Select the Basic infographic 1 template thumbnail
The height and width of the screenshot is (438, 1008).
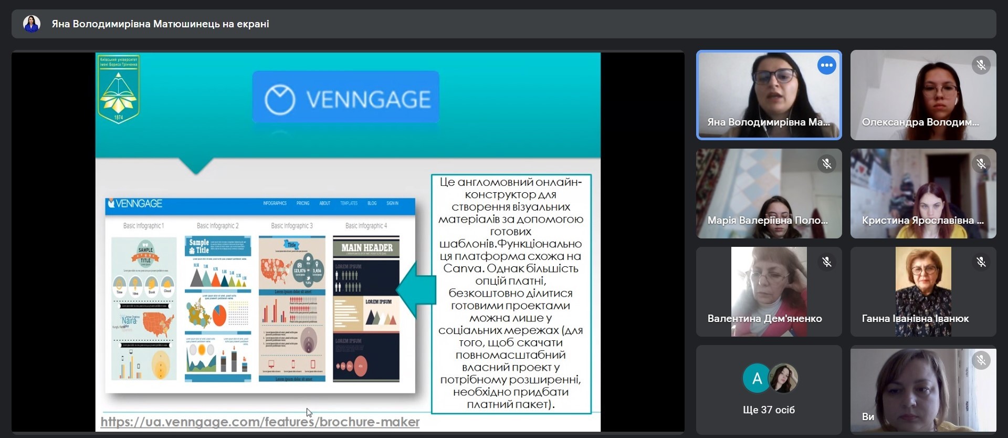(x=144, y=308)
